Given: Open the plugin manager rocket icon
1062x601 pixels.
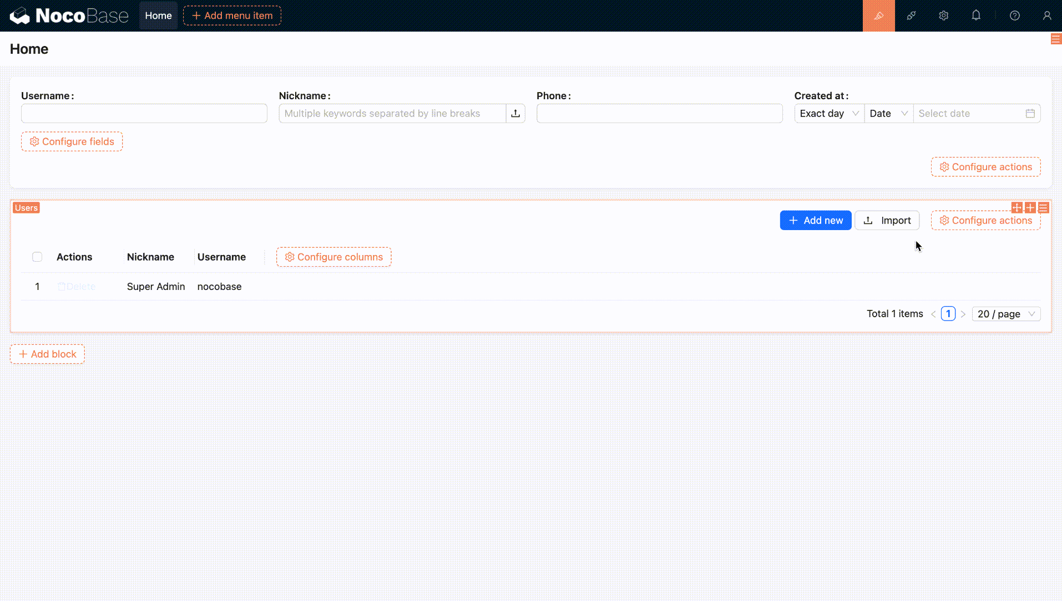Looking at the screenshot, I should click(911, 16).
